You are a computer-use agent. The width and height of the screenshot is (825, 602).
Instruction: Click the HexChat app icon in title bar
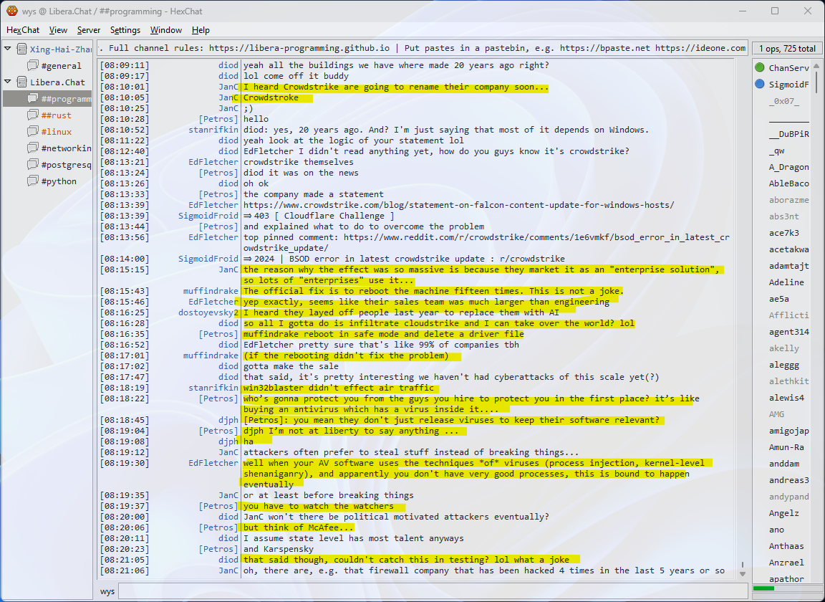tap(12, 11)
